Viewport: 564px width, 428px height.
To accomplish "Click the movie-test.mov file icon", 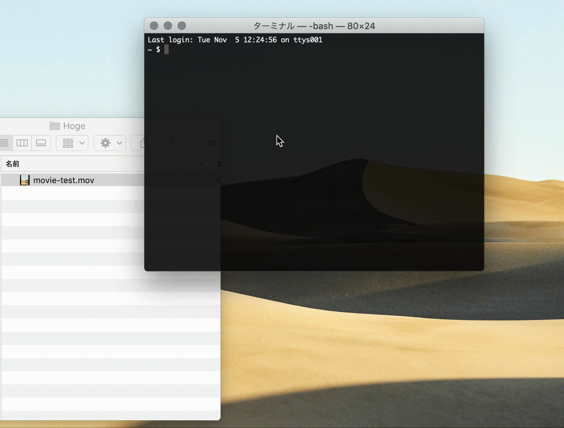I will (25, 180).
